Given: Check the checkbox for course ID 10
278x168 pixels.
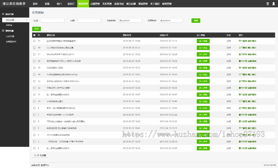Looking at the screenshot, I should (34, 101).
